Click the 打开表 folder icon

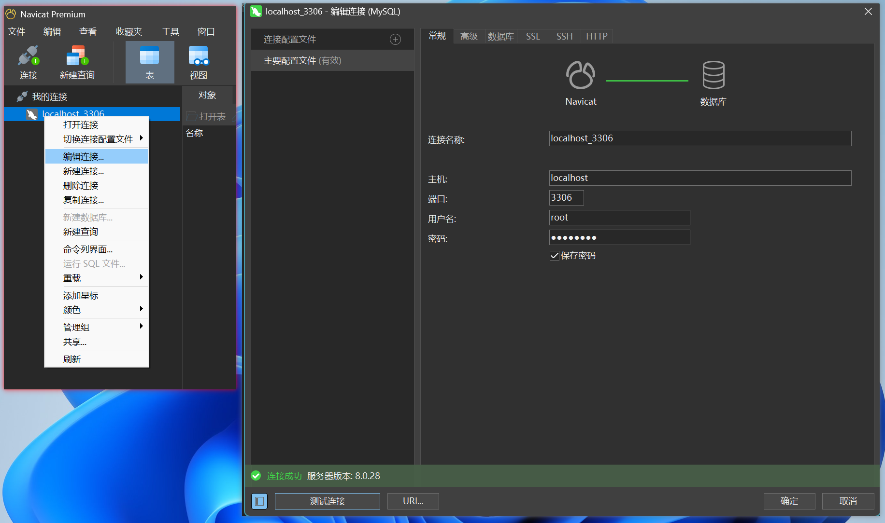[x=191, y=116]
